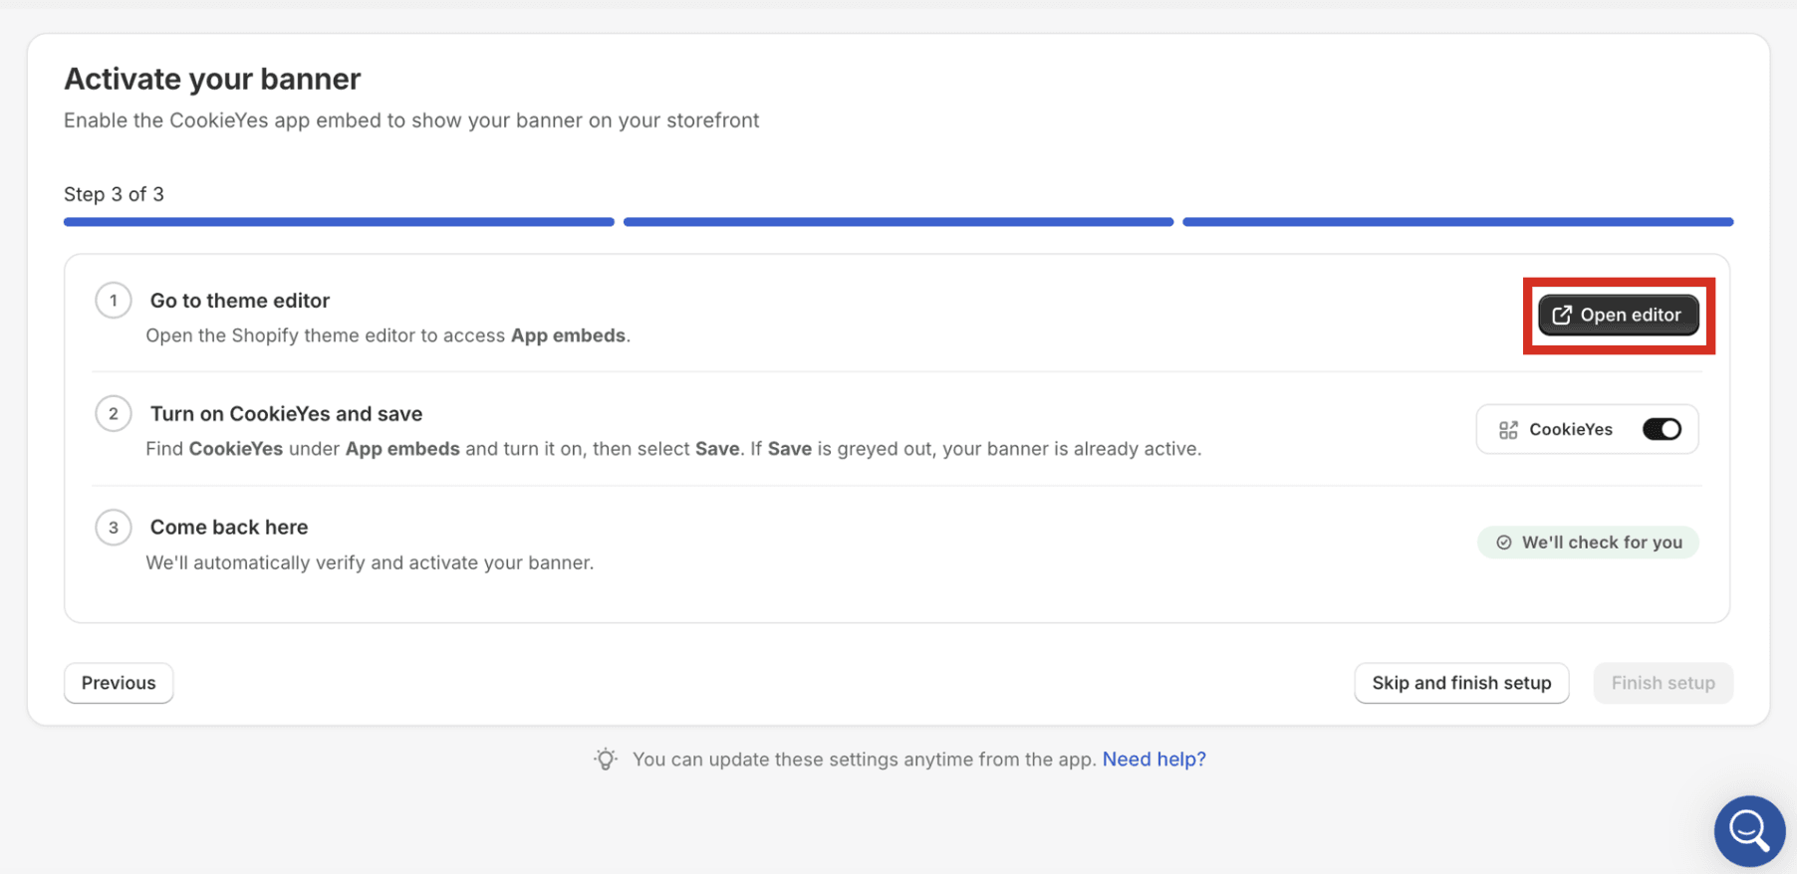The width and height of the screenshot is (1797, 874).
Task: Click the Finish setup button
Action: click(1663, 683)
